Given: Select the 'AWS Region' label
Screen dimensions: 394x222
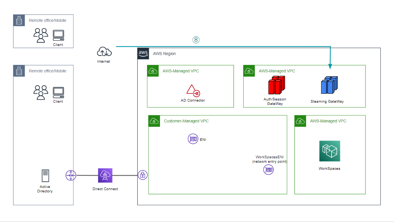Looking at the screenshot, I should (165, 54).
